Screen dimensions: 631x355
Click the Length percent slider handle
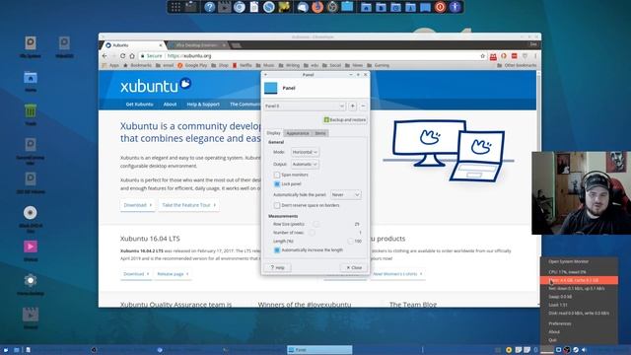pyautogui.click(x=350, y=241)
